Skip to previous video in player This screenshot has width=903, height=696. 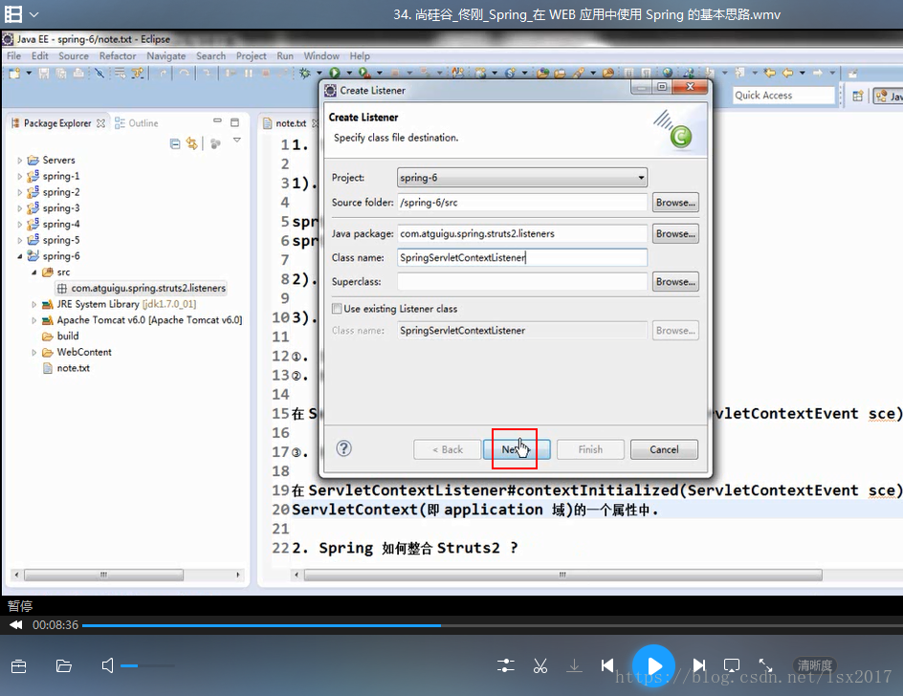click(x=607, y=665)
